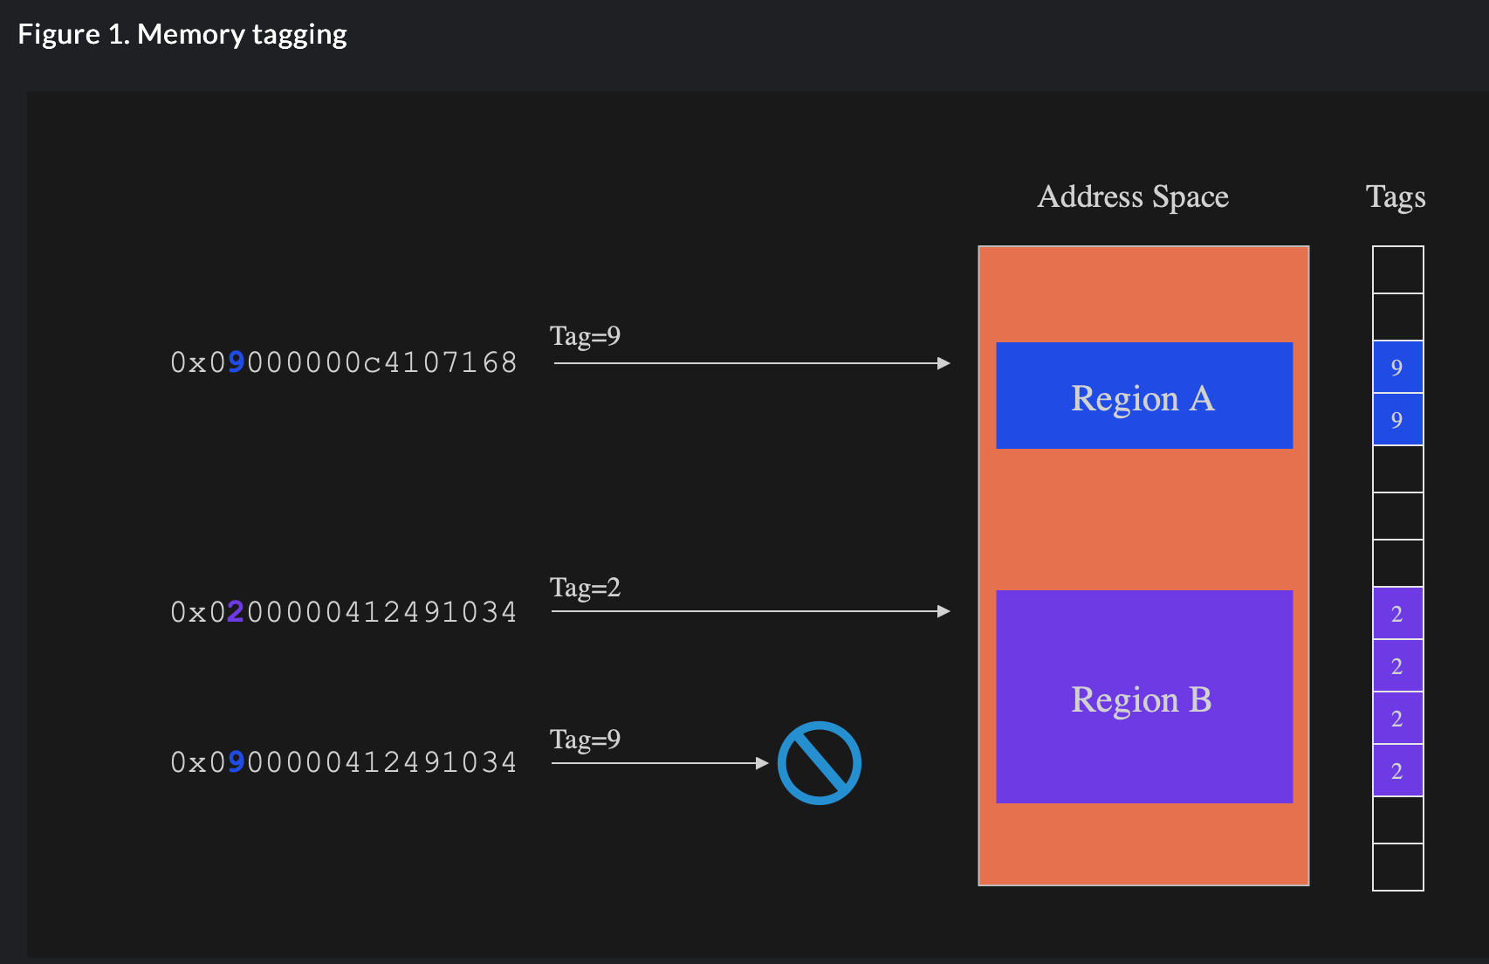Select the second tag cell containing 9
Image resolution: width=1489 pixels, height=964 pixels.
pyautogui.click(x=1397, y=419)
